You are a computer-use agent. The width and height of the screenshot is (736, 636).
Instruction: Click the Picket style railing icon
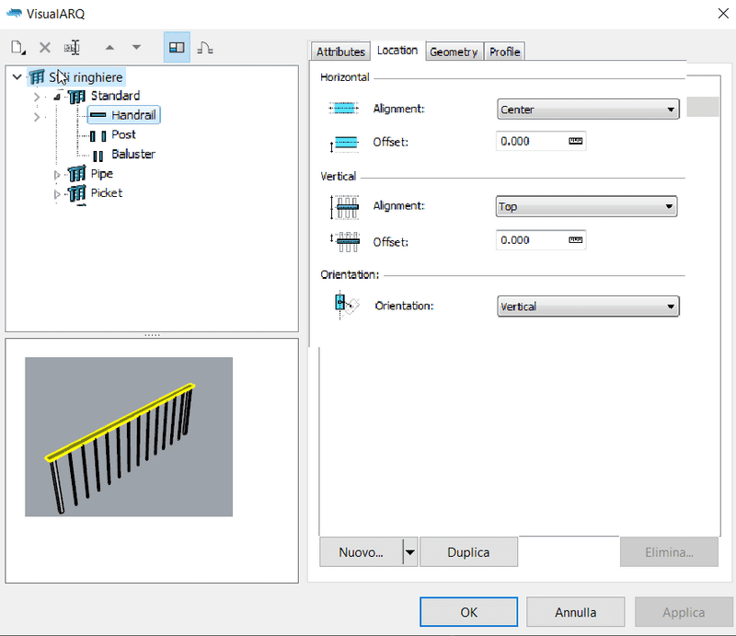click(76, 193)
